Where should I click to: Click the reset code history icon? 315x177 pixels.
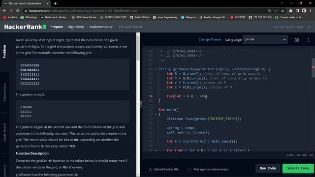pos(297,40)
